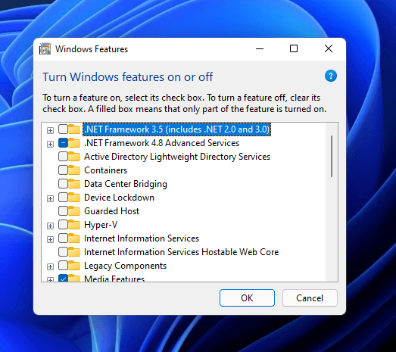The height and width of the screenshot is (352, 396).
Task: Minimize the Windows Features window
Action: (x=260, y=48)
